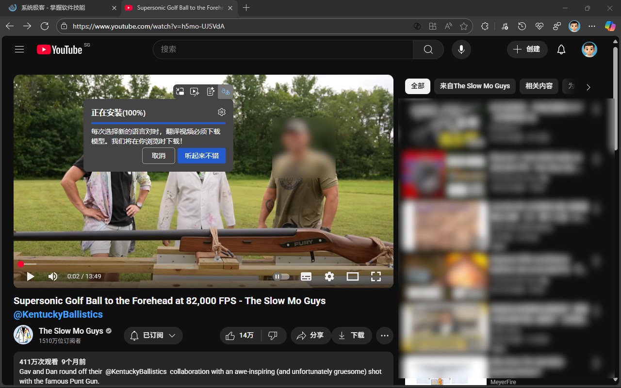Screen dimensions: 621x388
Task: Select the 相关内容 filter chip
Action: pos(539,86)
